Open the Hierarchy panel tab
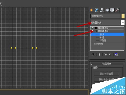This screenshot has width=126, height=95. click(102, 10)
